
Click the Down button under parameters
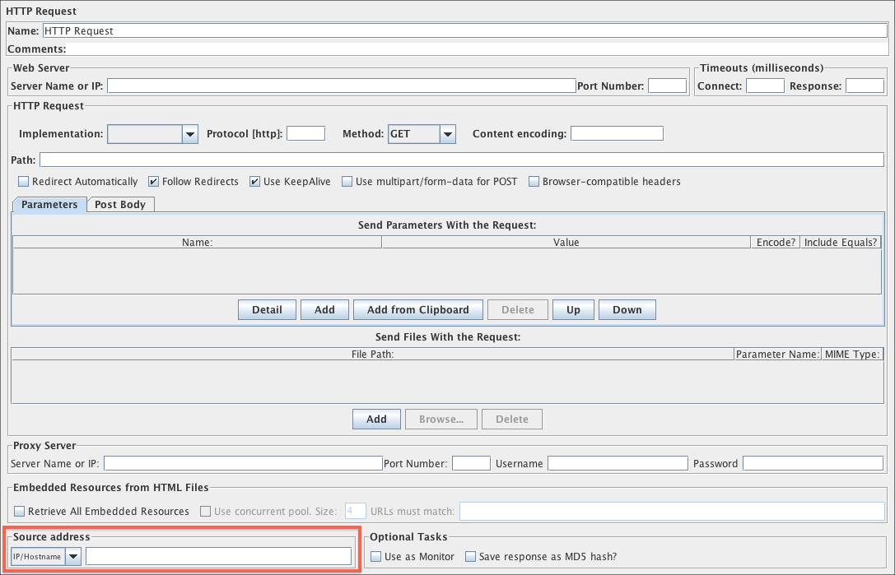coord(627,310)
